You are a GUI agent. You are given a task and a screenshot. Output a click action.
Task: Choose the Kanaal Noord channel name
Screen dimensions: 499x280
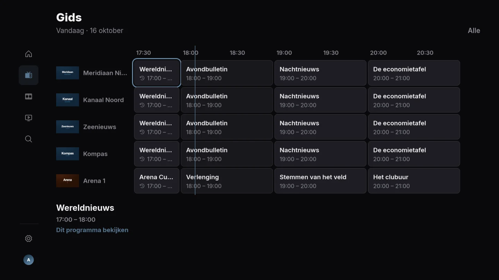(103, 100)
